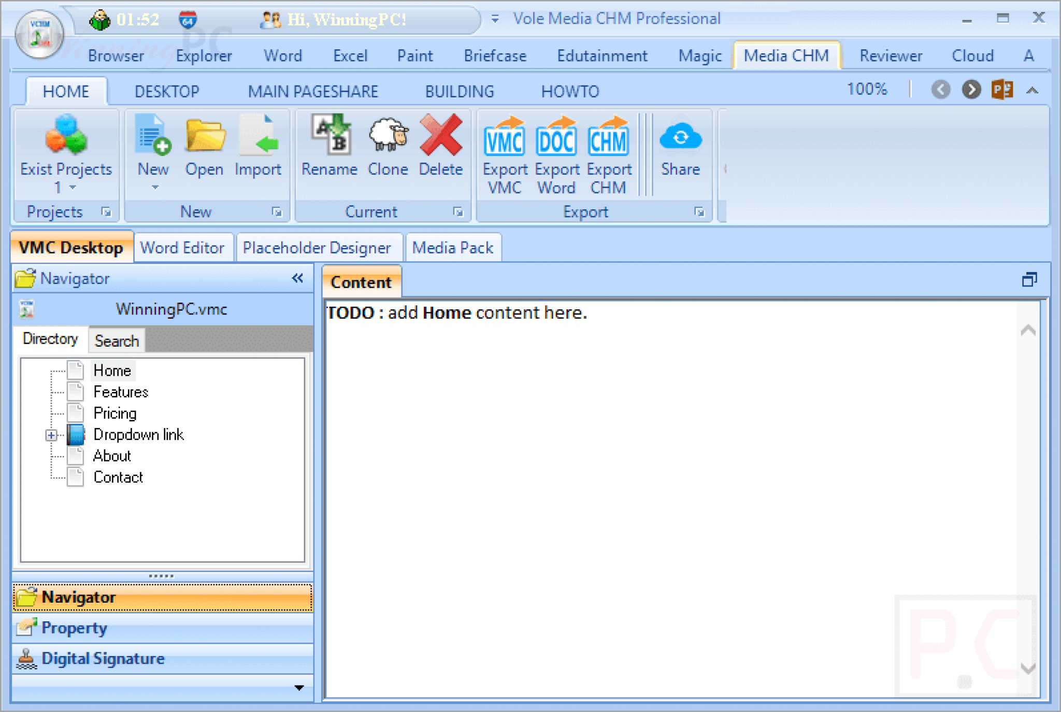Select the Features page in tree
Screen dimensions: 1061x712
click(121, 392)
